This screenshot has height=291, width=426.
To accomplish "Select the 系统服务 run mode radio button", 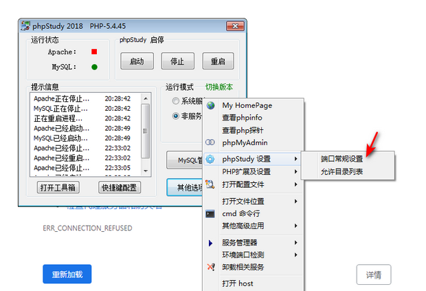I will 176,101.
